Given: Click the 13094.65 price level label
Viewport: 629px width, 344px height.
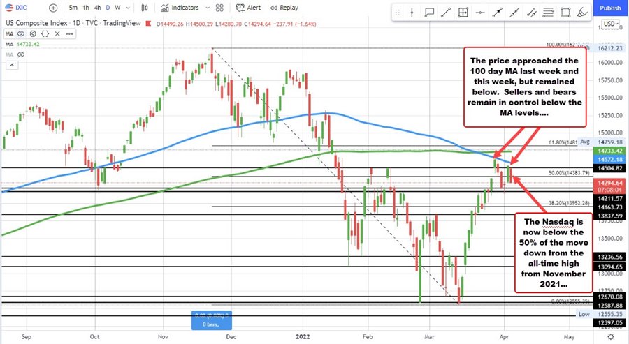Looking at the screenshot, I should coord(610,267).
